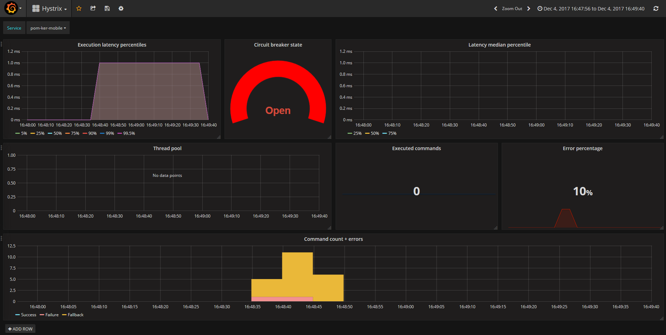Open the pom-ker-mobile service variable dropdown
The height and width of the screenshot is (335, 666).
pos(48,28)
